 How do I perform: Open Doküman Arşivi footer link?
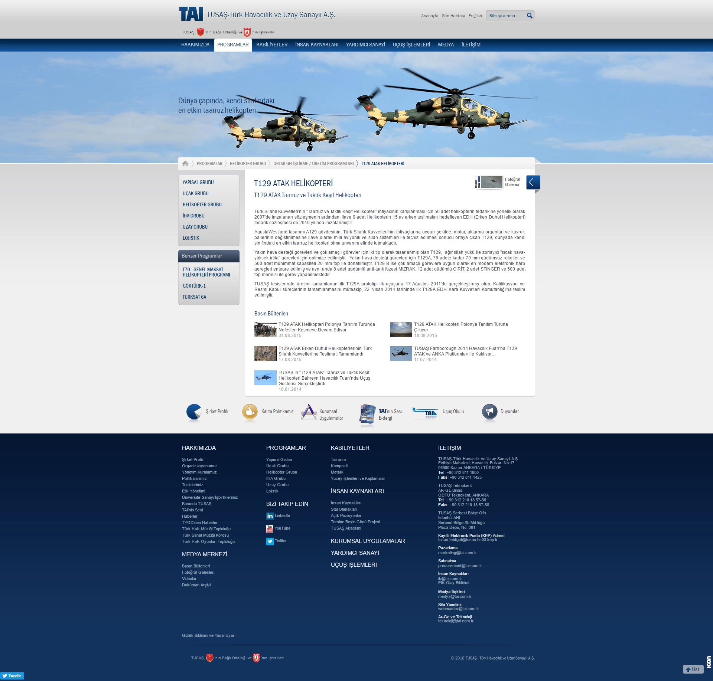196,585
